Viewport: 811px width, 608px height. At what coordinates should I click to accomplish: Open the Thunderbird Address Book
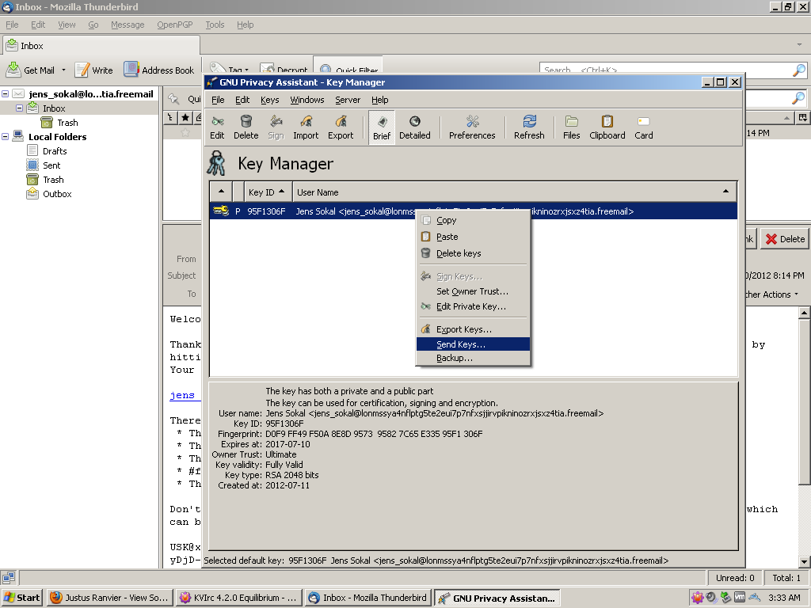[x=159, y=70]
